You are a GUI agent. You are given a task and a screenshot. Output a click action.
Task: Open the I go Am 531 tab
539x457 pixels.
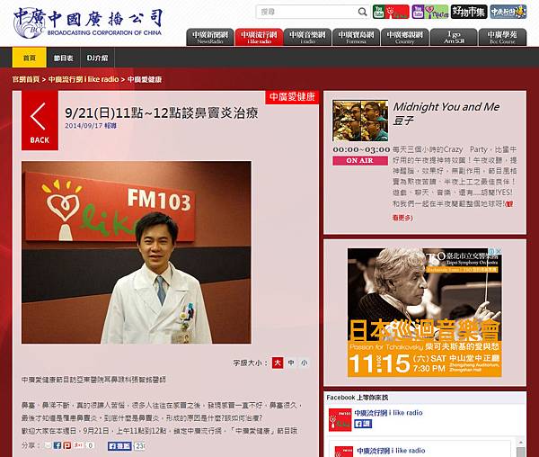(x=454, y=37)
